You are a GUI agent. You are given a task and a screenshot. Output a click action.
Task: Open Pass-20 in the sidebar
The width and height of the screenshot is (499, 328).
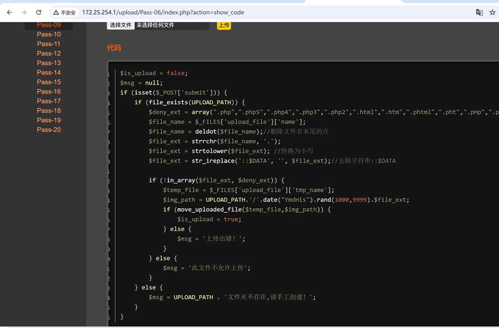[x=49, y=130]
